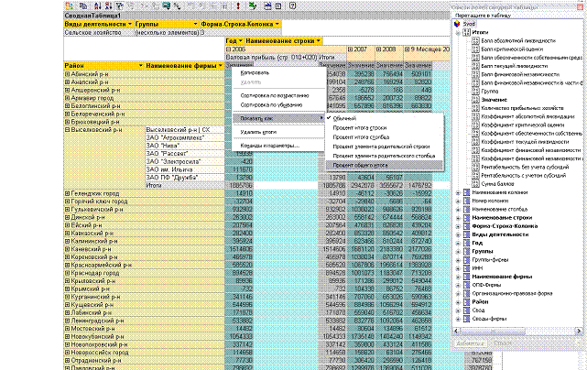Open the Группы filter dropdown arrow
The width and height of the screenshot is (587, 370).
click(x=195, y=24)
